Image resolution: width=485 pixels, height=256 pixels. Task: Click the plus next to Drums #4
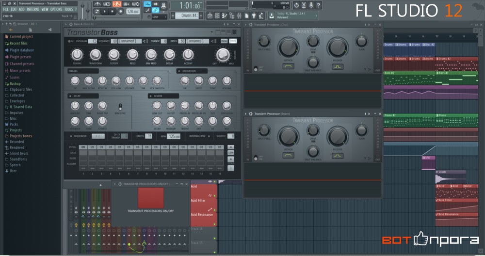201,16
